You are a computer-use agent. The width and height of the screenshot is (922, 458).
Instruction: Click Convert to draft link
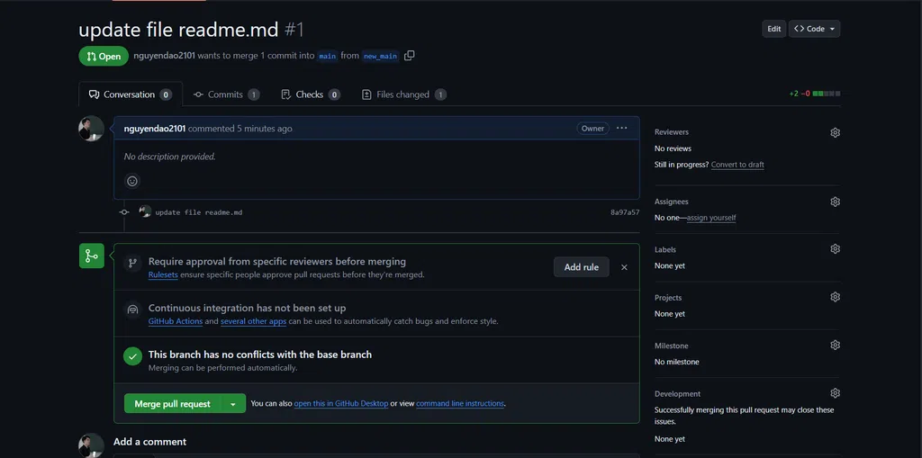click(737, 165)
